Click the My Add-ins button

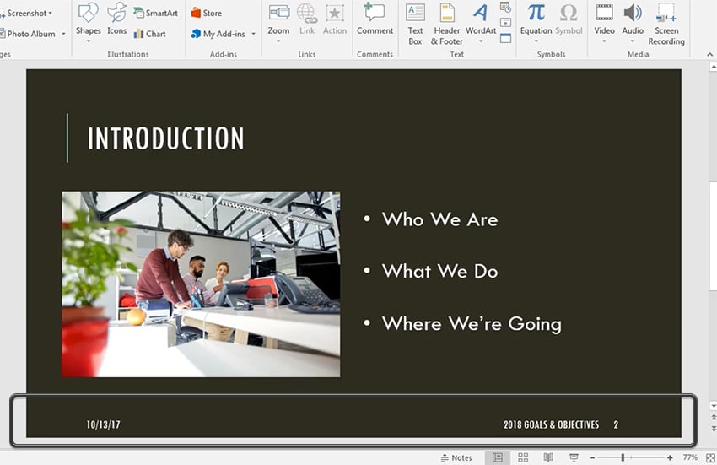click(x=218, y=34)
